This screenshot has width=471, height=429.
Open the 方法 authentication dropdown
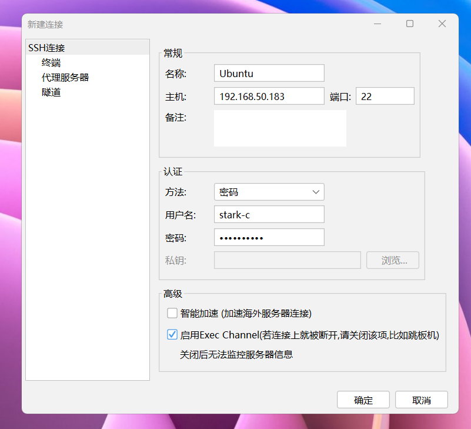click(269, 192)
